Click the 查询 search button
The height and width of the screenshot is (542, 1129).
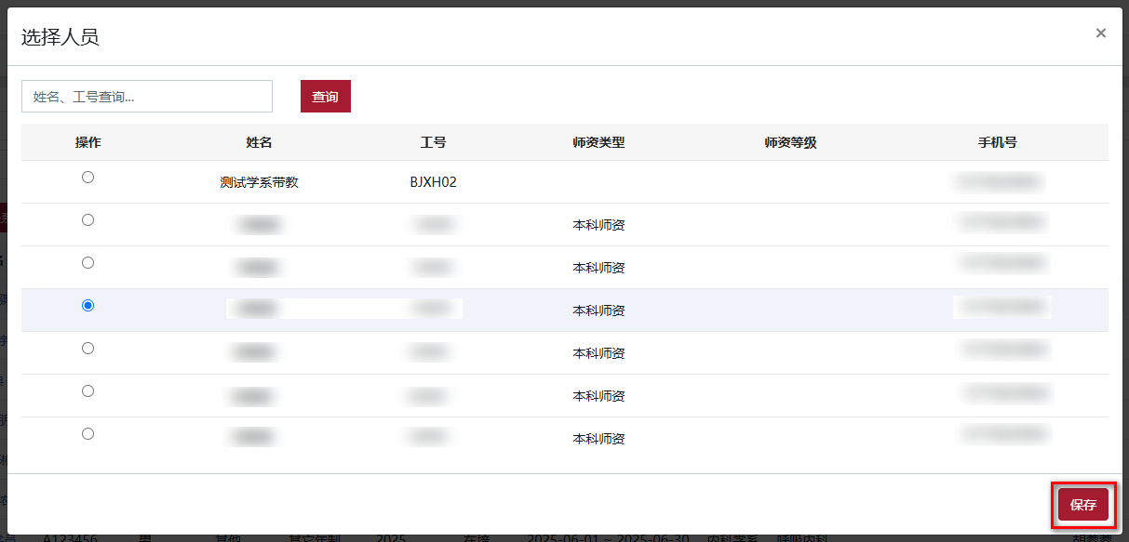pos(326,97)
